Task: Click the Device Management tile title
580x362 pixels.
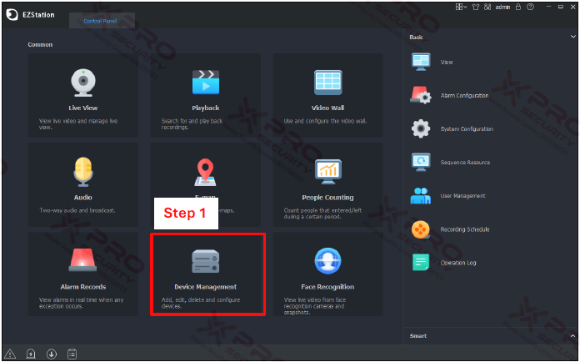Action: click(206, 287)
